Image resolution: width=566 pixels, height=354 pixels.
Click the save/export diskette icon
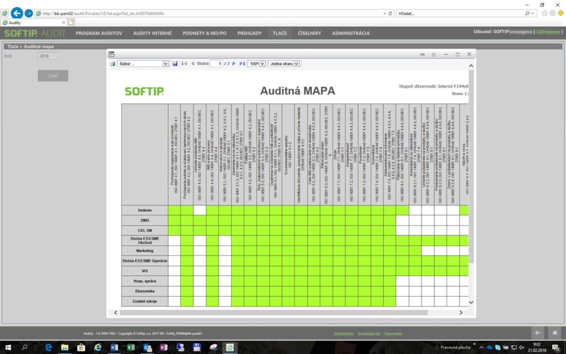(x=176, y=63)
